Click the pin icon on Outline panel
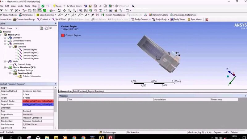Viewport: 247px width, 139px height. (56, 23)
